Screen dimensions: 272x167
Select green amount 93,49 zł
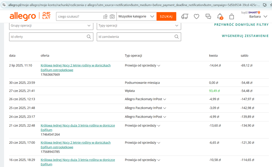click(x=214, y=91)
